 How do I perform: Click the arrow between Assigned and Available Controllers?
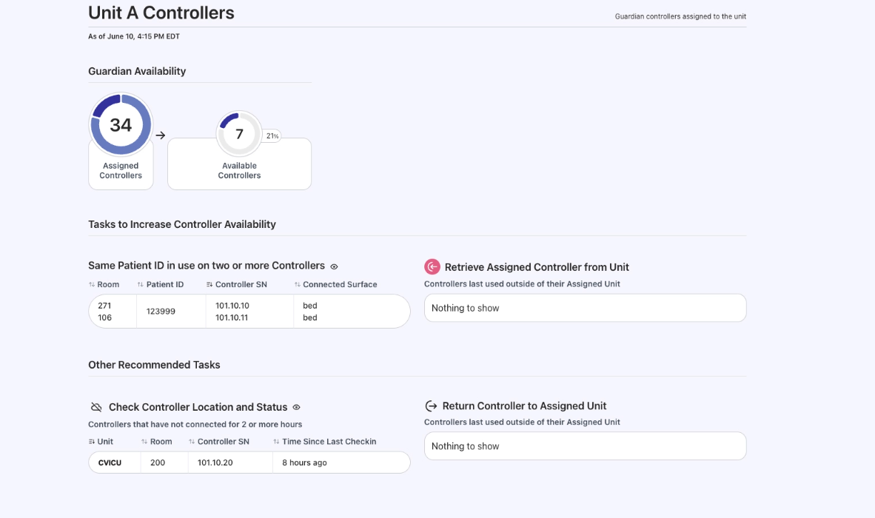coord(161,135)
